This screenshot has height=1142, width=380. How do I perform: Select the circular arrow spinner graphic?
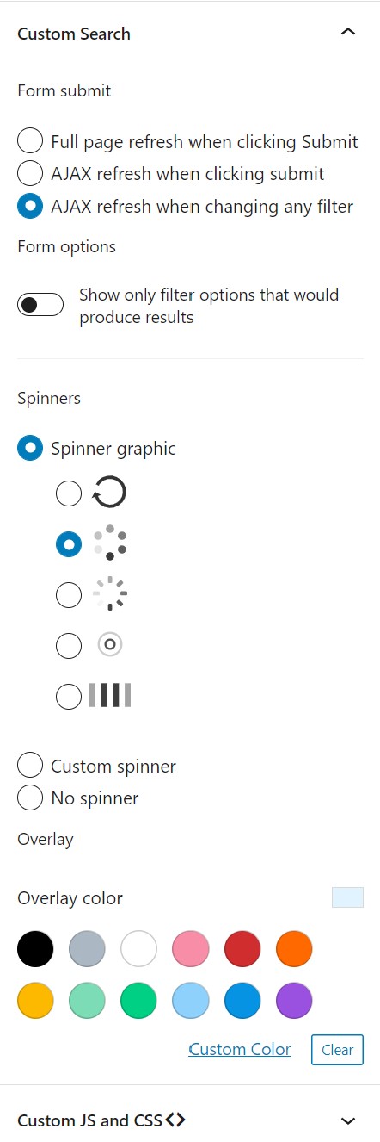click(x=69, y=493)
